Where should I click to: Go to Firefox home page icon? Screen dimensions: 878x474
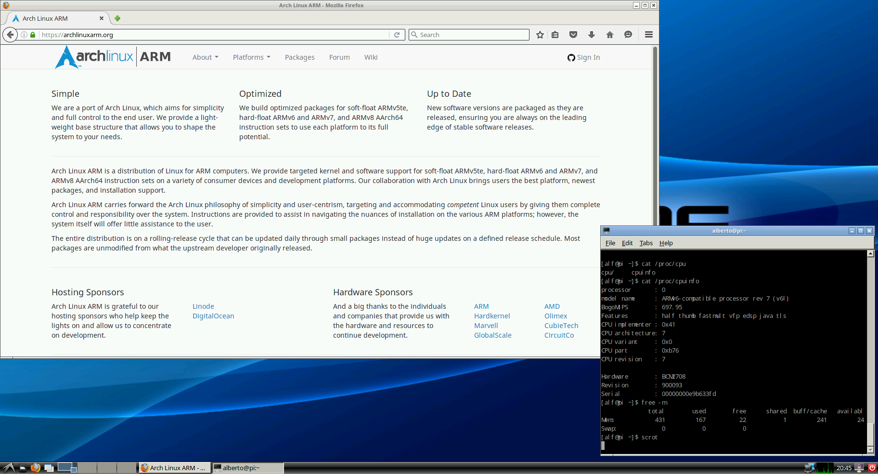(610, 35)
